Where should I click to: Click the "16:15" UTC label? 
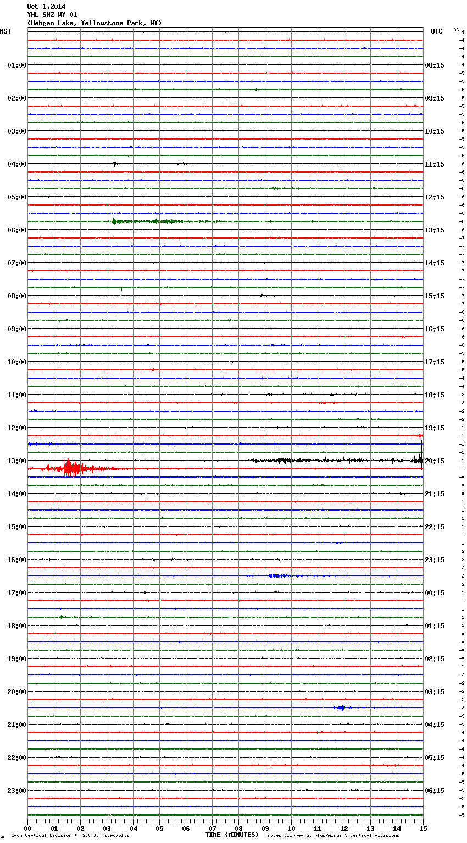tap(435, 329)
